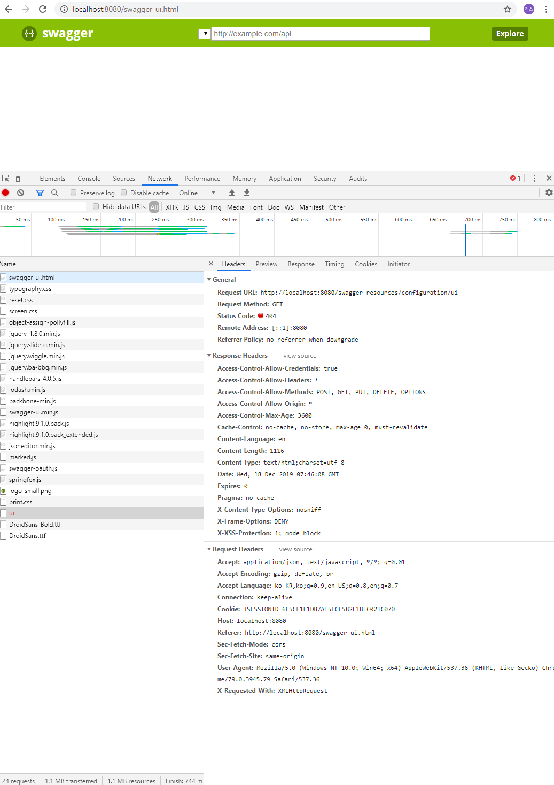
Task: Click the Explore button
Action: (x=510, y=34)
